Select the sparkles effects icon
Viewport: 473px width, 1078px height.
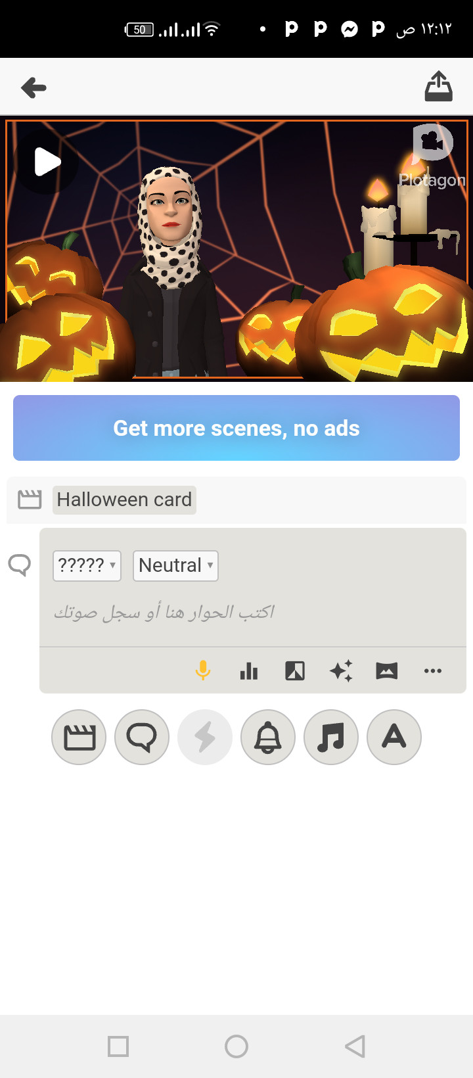341,671
